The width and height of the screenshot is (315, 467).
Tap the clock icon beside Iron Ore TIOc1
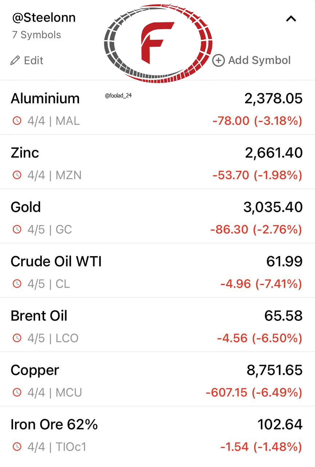pyautogui.click(x=17, y=447)
